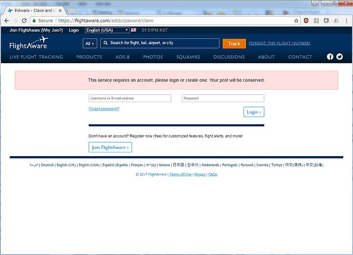
Task: Open the SQUAWKS menu
Action: click(x=188, y=57)
